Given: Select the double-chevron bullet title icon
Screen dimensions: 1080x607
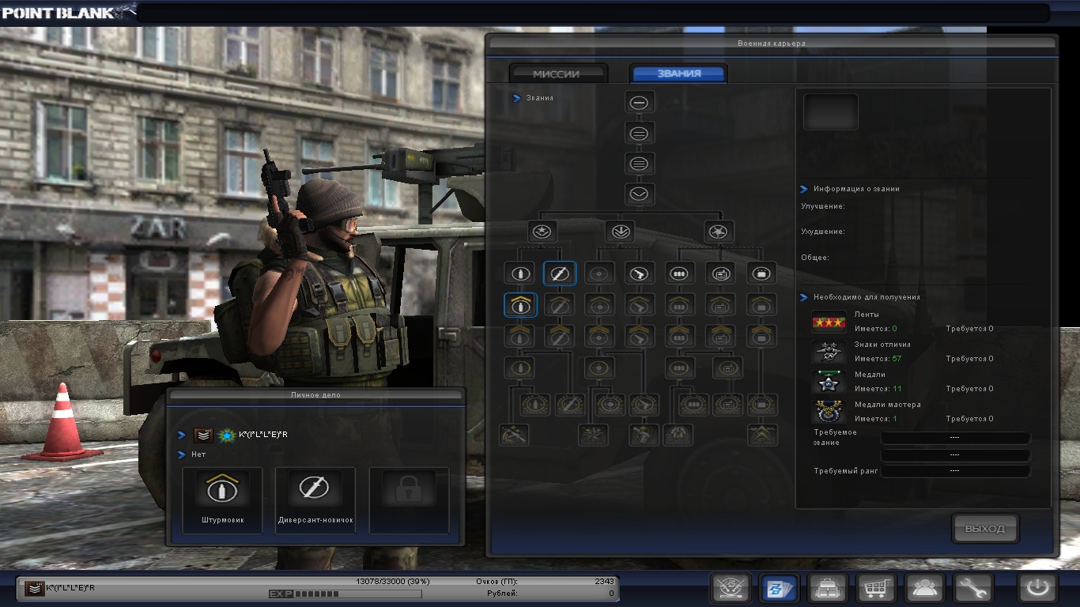Looking at the screenshot, I should [x=520, y=336].
